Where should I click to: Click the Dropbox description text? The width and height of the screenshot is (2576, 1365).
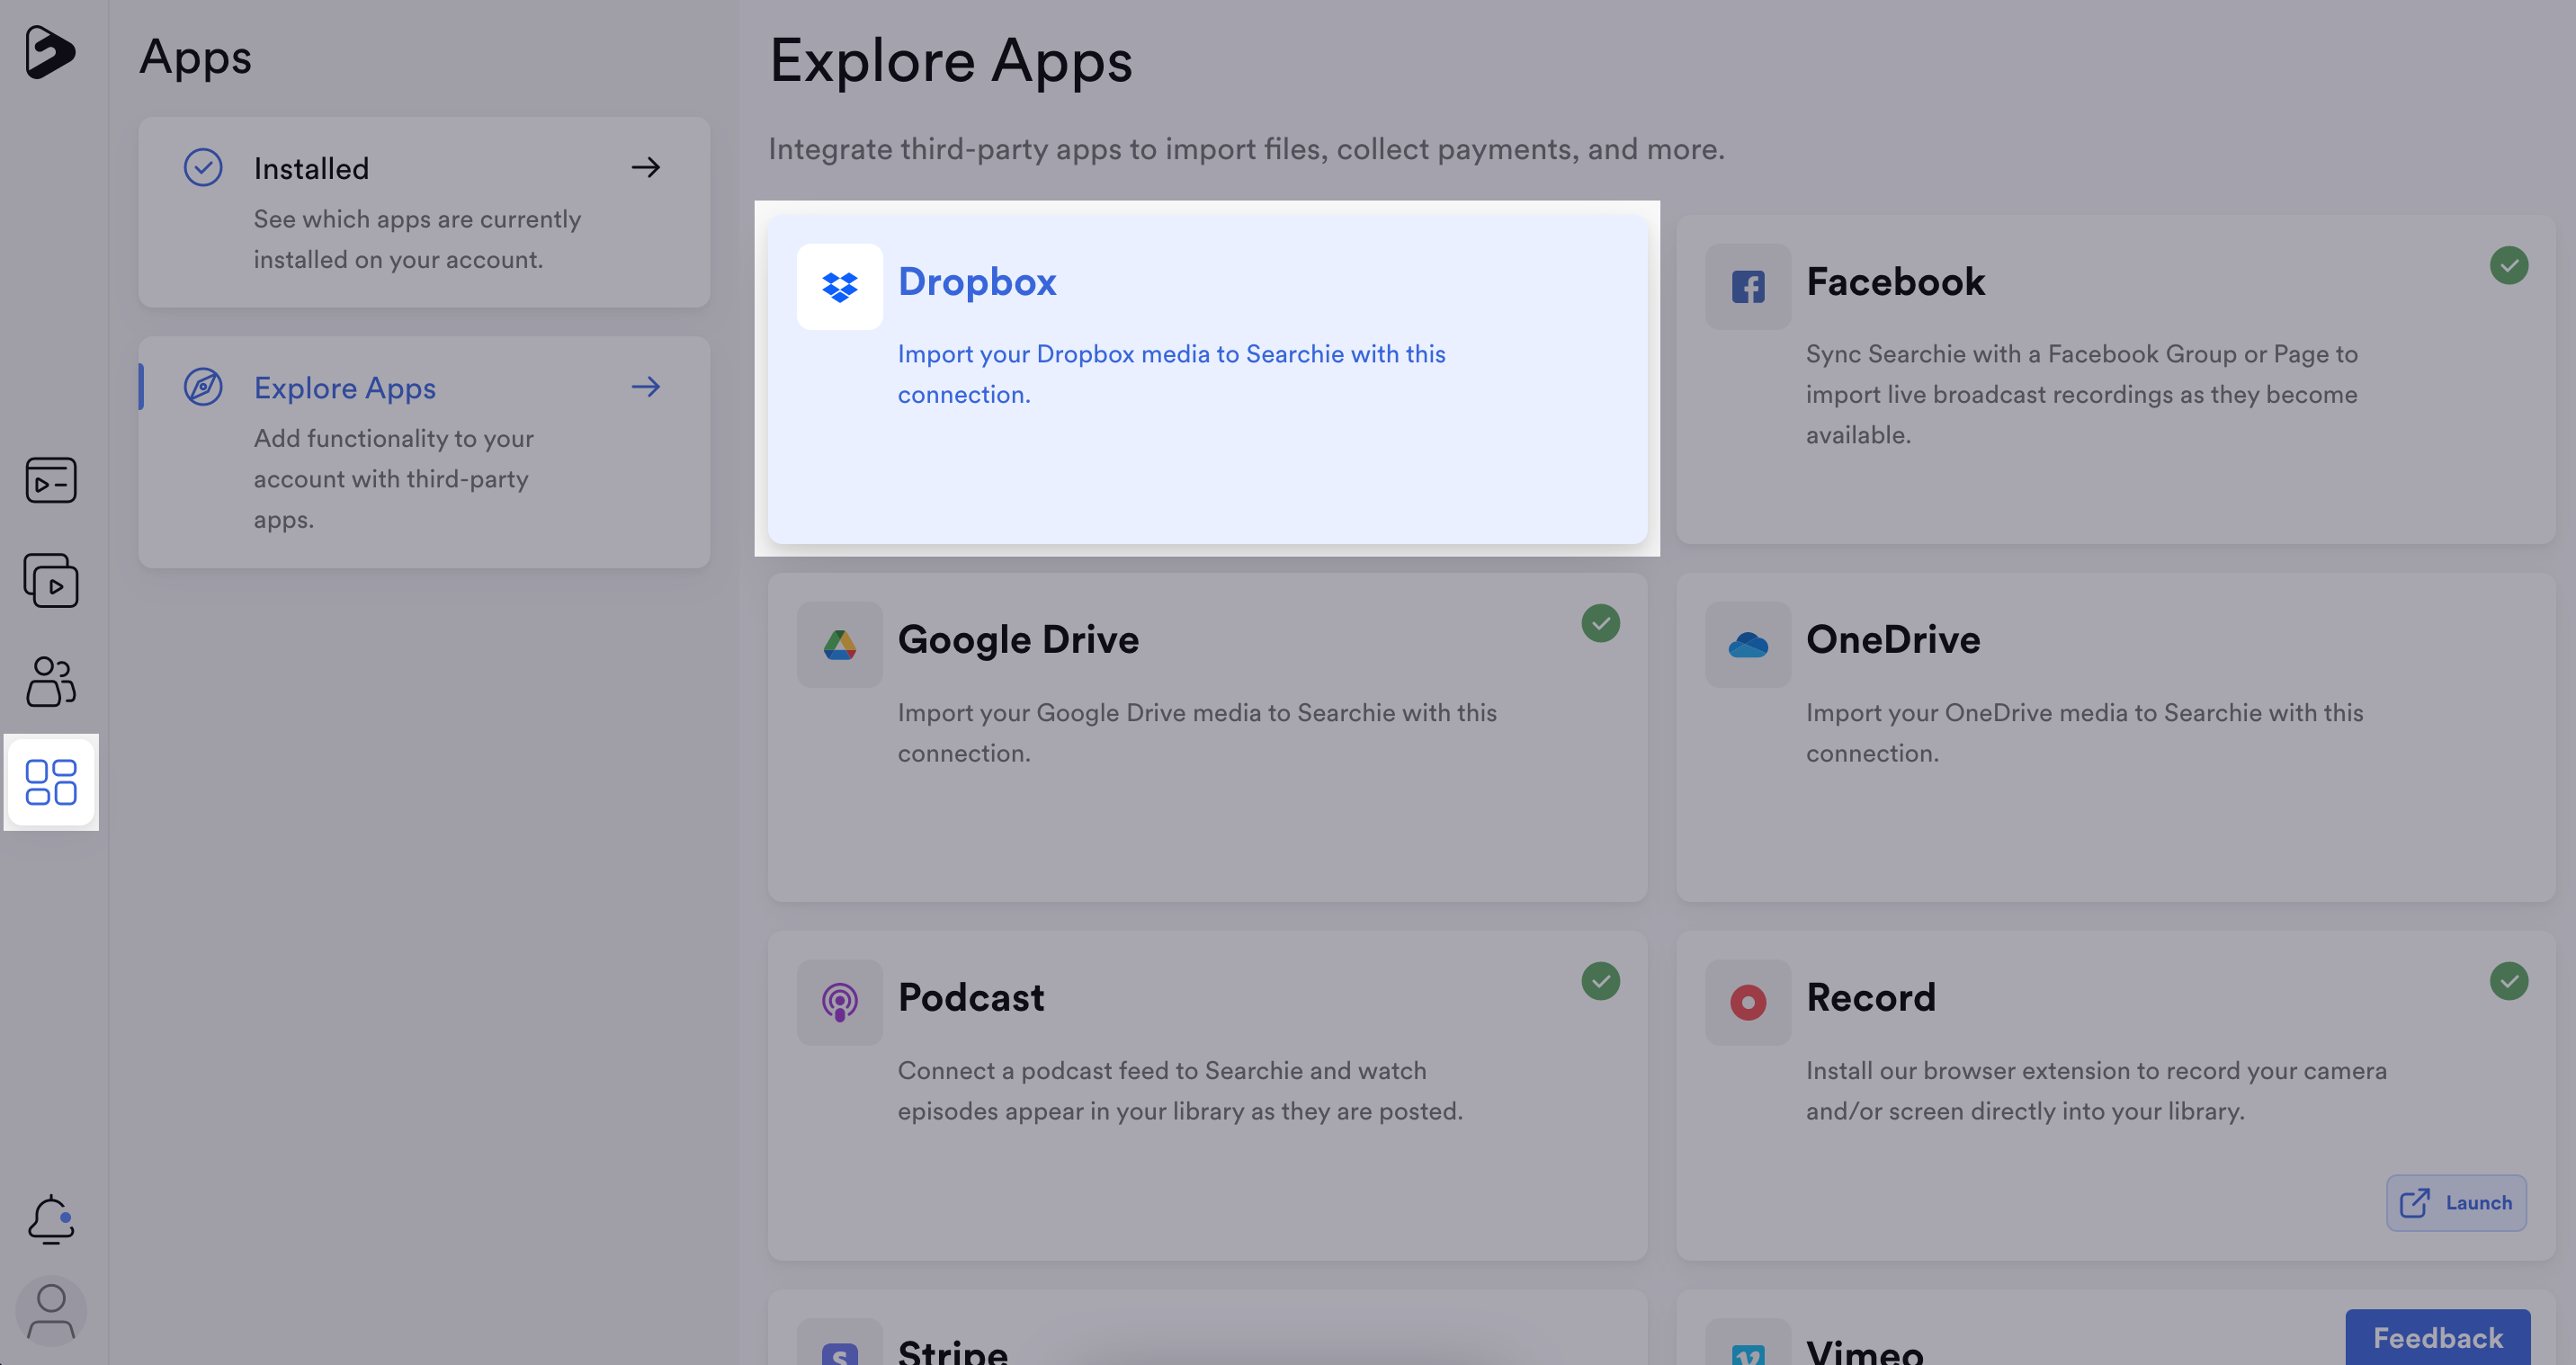(x=1172, y=374)
